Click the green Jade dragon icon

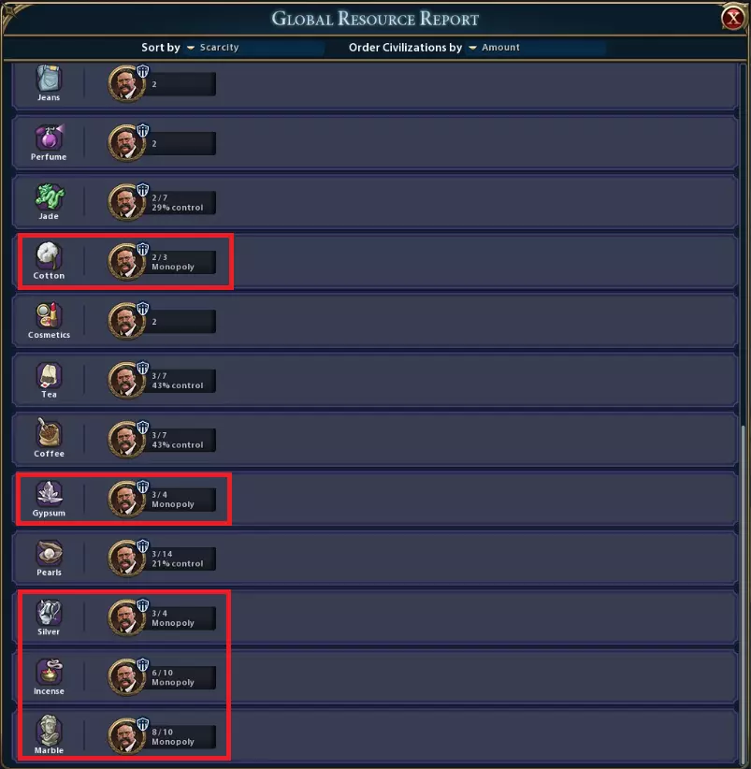coord(49,196)
